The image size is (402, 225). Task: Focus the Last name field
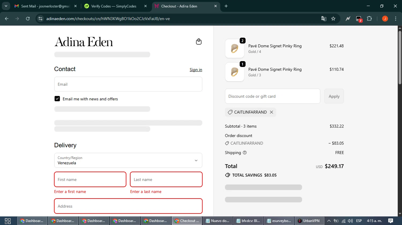coord(166,179)
